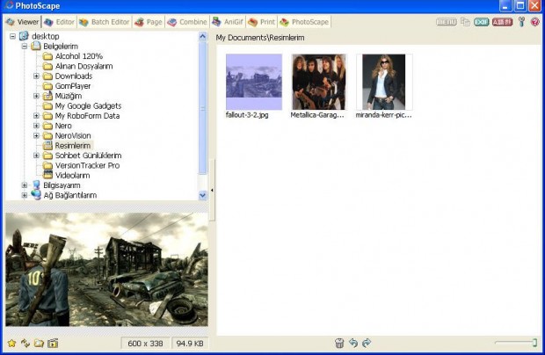The width and height of the screenshot is (545, 355).
Task: Show EXIF information
Action: tap(482, 22)
